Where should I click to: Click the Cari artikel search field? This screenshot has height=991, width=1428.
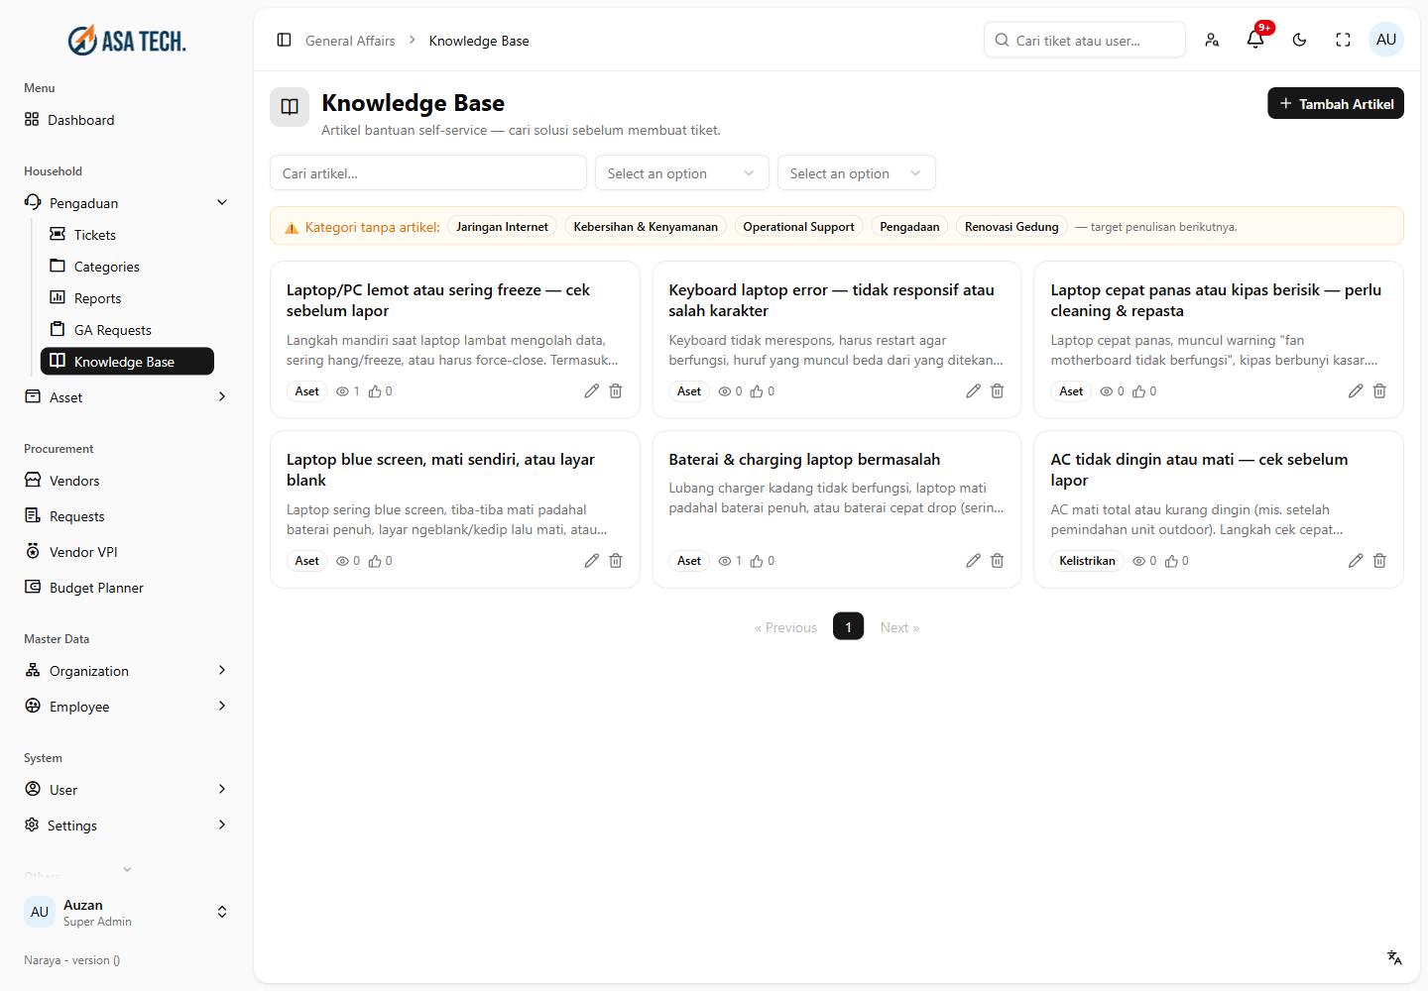click(x=428, y=173)
